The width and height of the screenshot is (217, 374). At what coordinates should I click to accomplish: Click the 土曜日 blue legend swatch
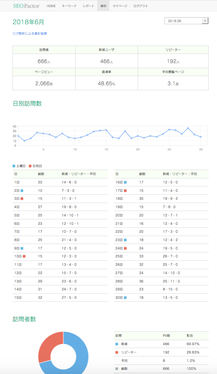click(14, 166)
